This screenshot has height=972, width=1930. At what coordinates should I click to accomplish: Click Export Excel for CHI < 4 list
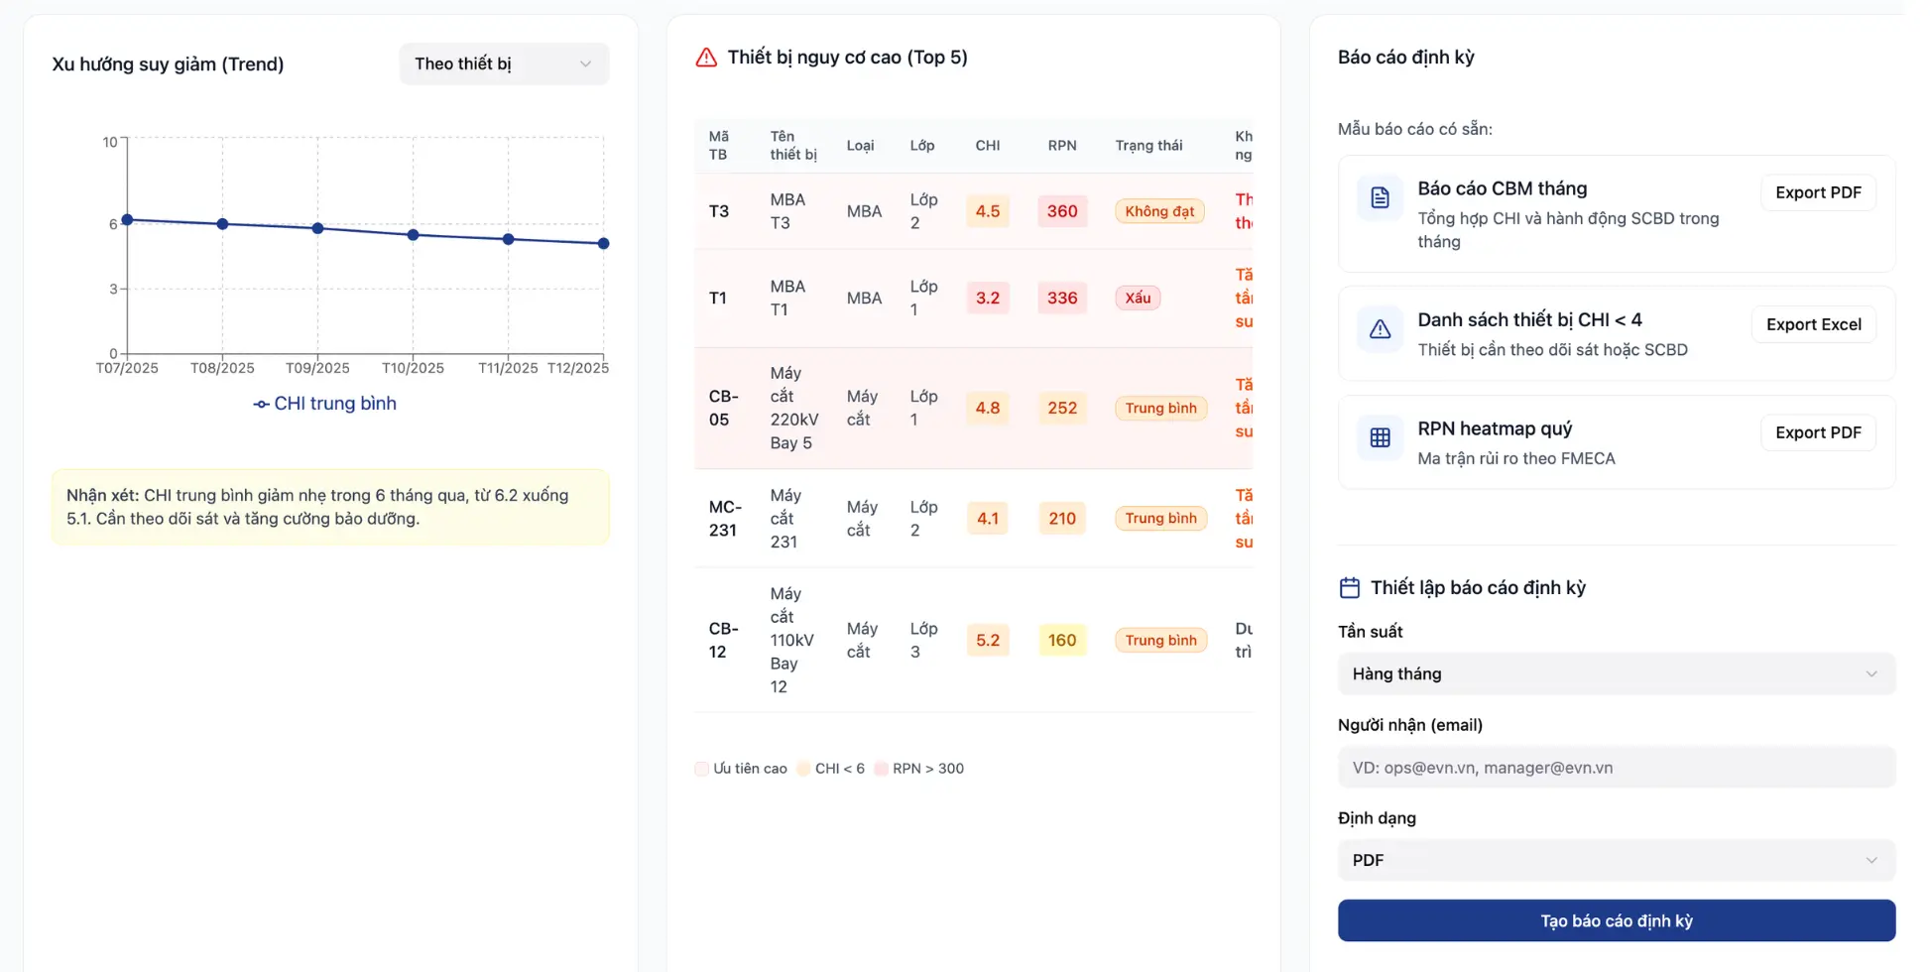1813,324
